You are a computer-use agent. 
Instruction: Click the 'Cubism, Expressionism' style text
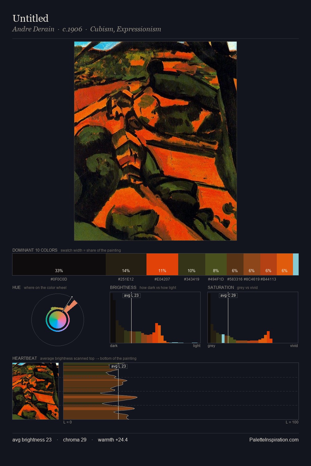coord(126,29)
